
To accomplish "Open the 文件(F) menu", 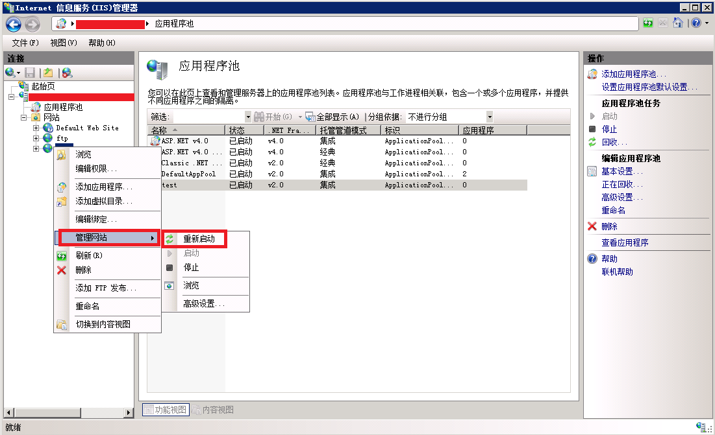I will (x=25, y=43).
